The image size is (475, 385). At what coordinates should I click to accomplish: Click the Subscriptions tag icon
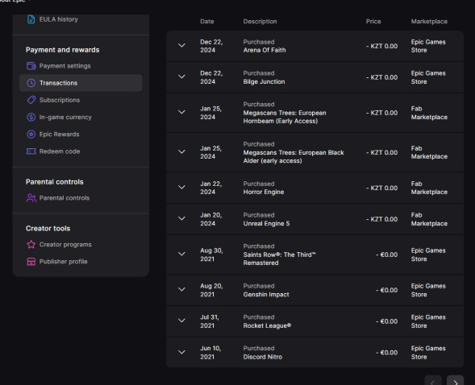(31, 100)
